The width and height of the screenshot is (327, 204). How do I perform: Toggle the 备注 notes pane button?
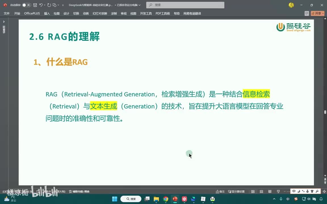coord(220,192)
